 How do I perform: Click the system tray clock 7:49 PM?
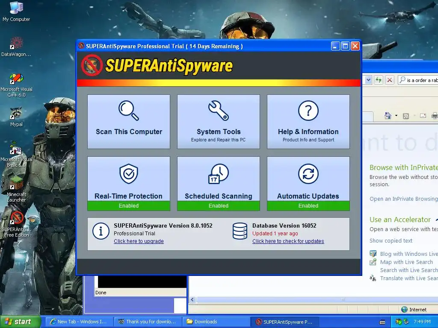pos(422,322)
